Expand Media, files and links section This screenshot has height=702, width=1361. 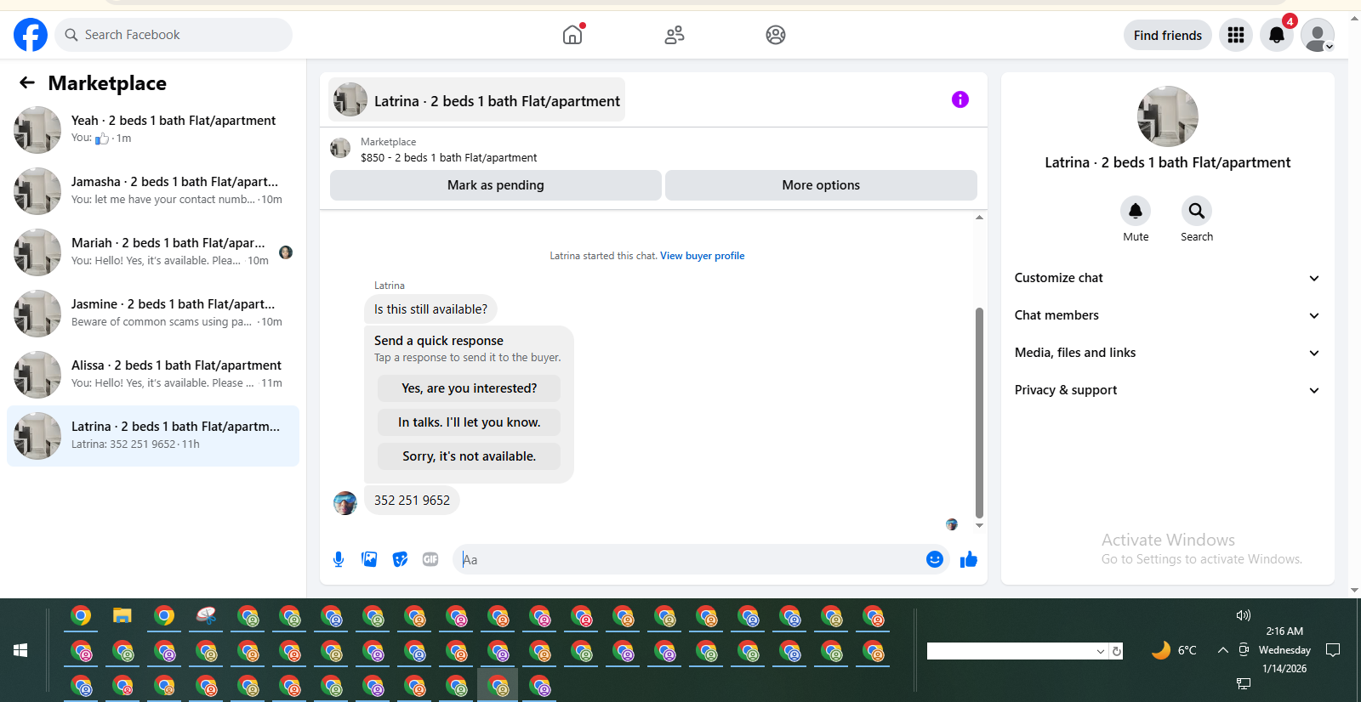coord(1167,353)
